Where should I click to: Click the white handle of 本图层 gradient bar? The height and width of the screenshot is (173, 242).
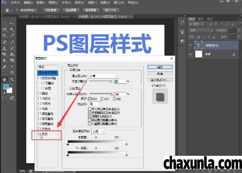coord(126,144)
